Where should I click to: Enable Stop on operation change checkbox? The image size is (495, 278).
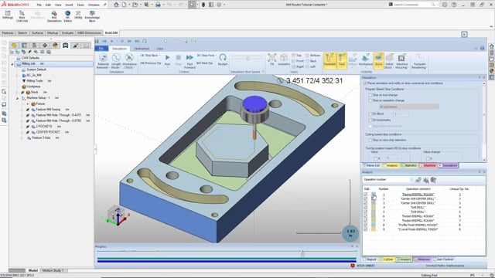tap(370, 100)
